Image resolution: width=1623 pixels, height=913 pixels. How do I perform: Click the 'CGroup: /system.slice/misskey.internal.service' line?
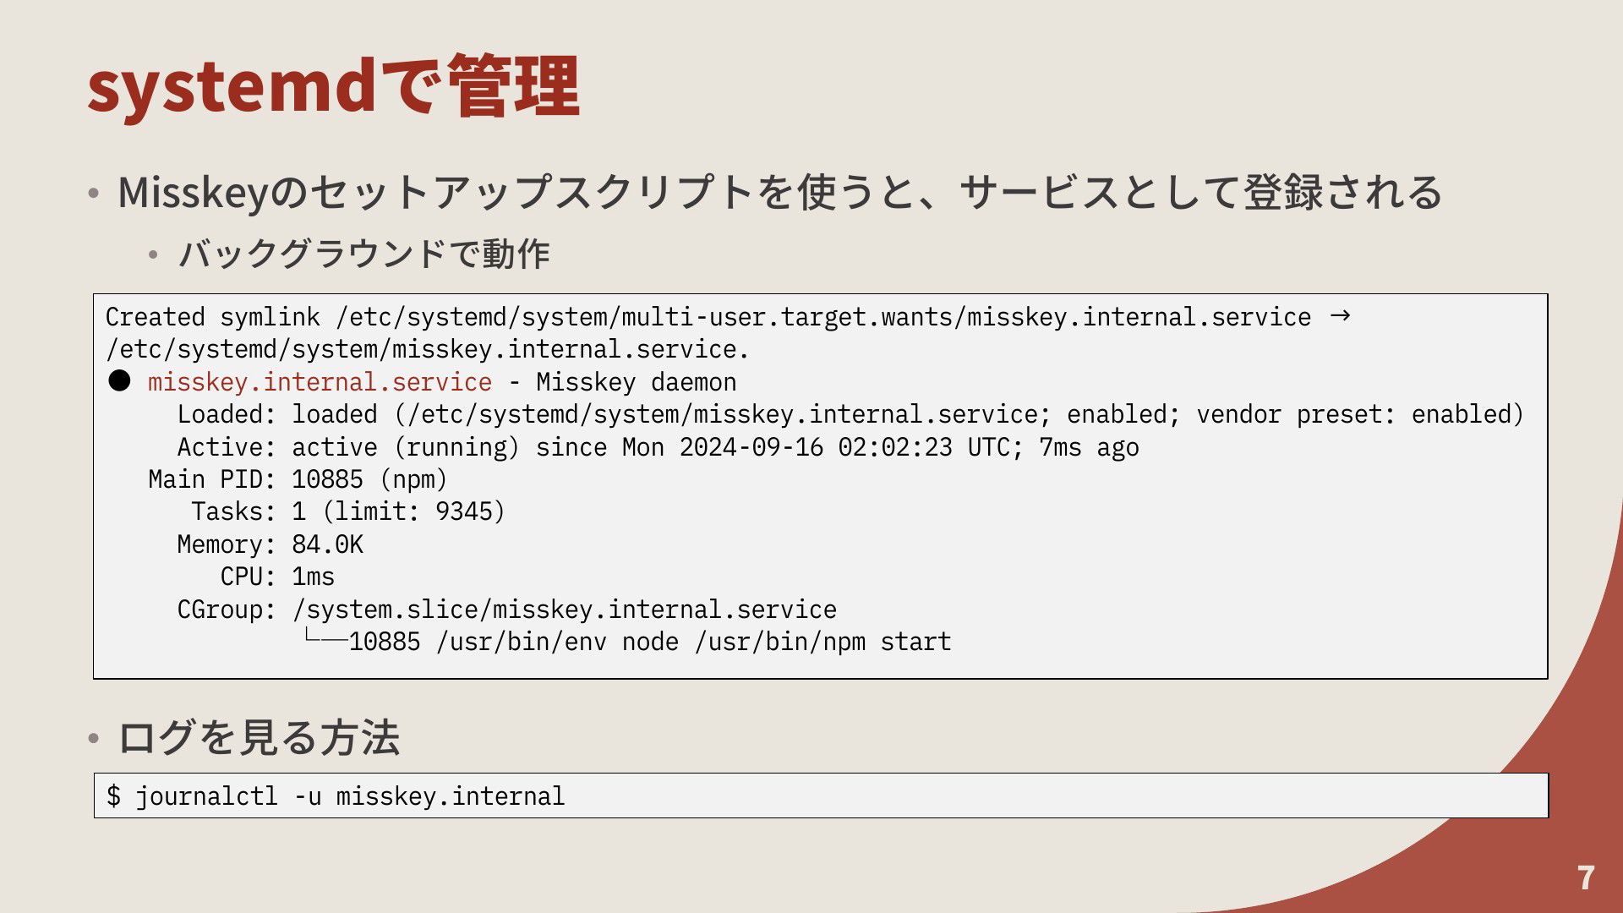[506, 610]
